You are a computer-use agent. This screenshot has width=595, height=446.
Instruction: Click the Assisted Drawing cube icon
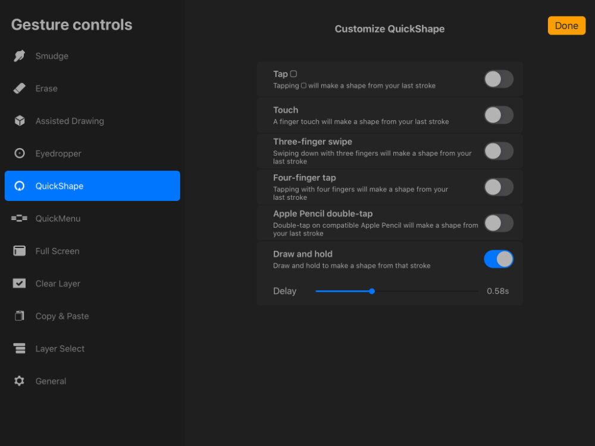pos(20,121)
